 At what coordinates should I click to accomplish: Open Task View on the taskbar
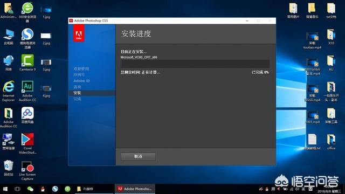17,189
